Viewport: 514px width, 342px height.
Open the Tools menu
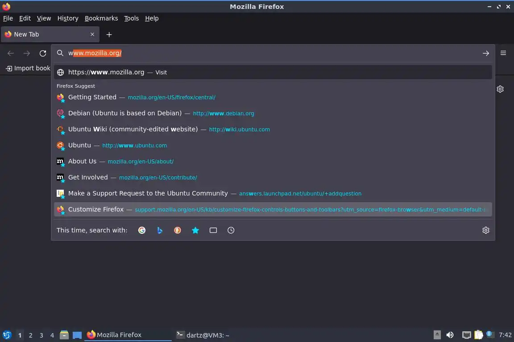pyautogui.click(x=132, y=18)
